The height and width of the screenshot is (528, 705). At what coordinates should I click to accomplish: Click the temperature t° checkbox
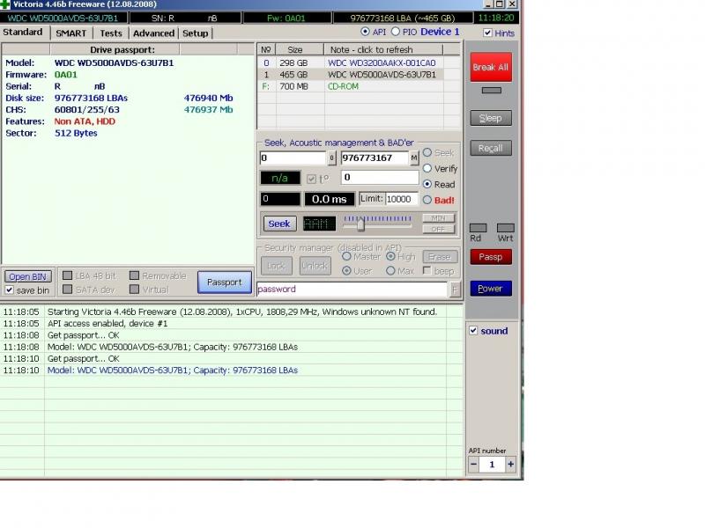coord(311,179)
